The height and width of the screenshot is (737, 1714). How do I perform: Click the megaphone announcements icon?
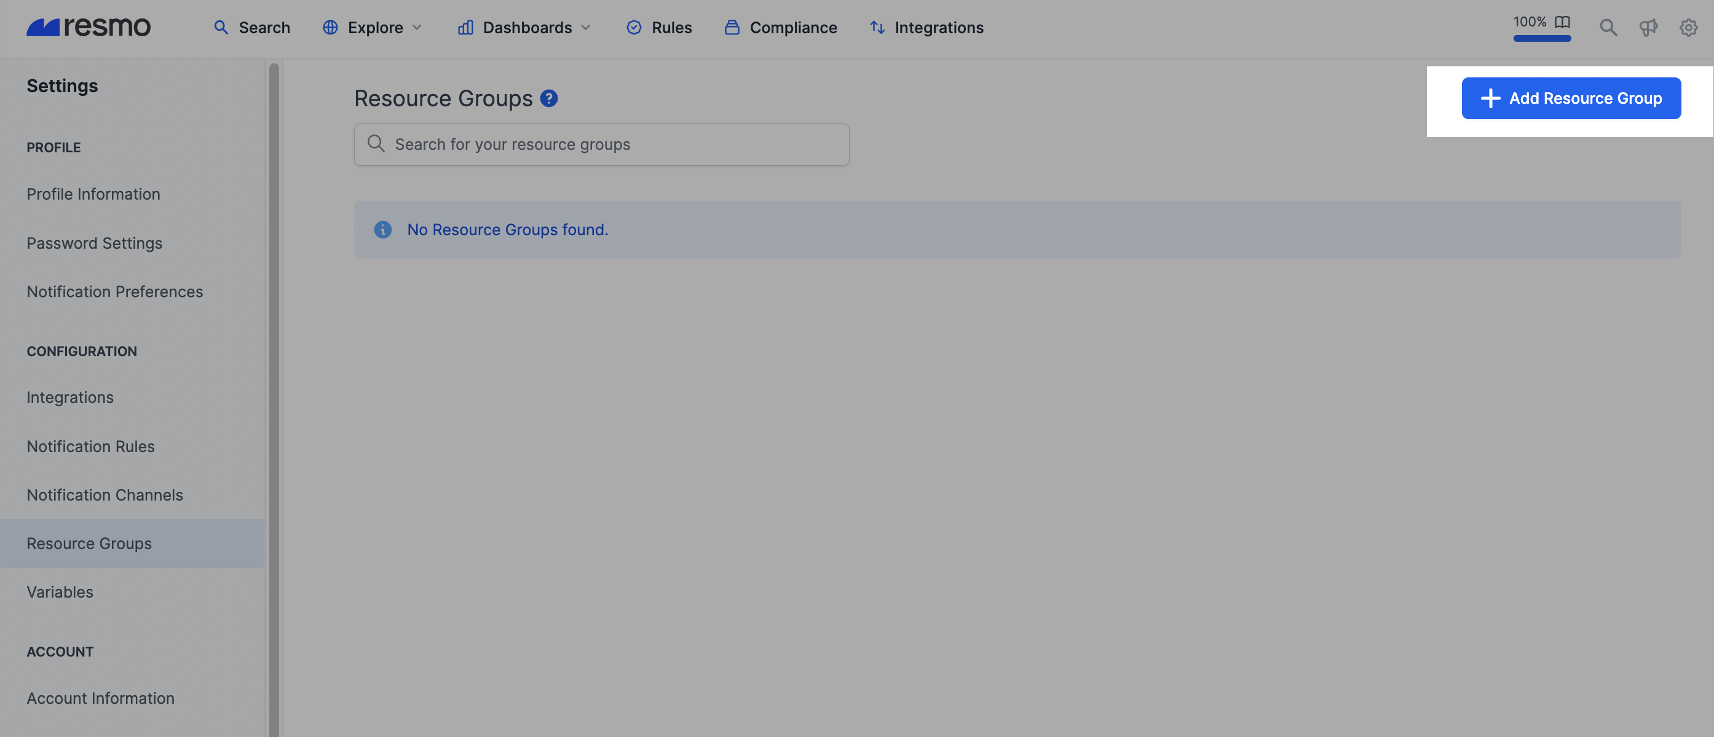pyautogui.click(x=1648, y=27)
